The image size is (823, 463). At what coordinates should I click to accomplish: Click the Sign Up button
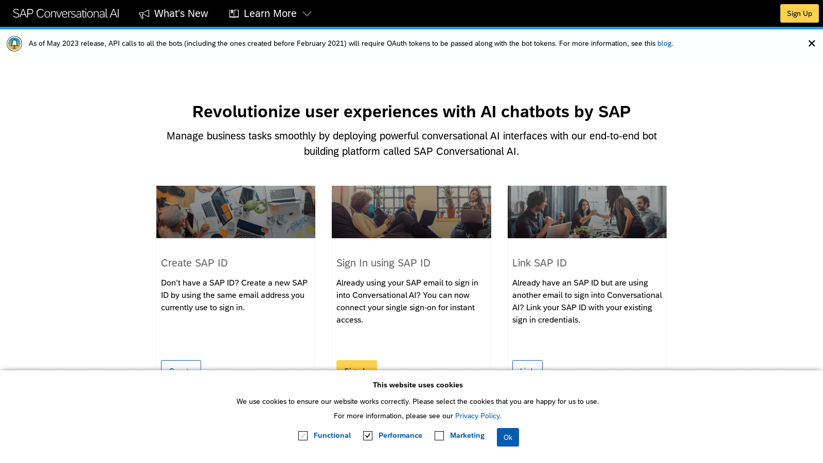click(x=799, y=13)
